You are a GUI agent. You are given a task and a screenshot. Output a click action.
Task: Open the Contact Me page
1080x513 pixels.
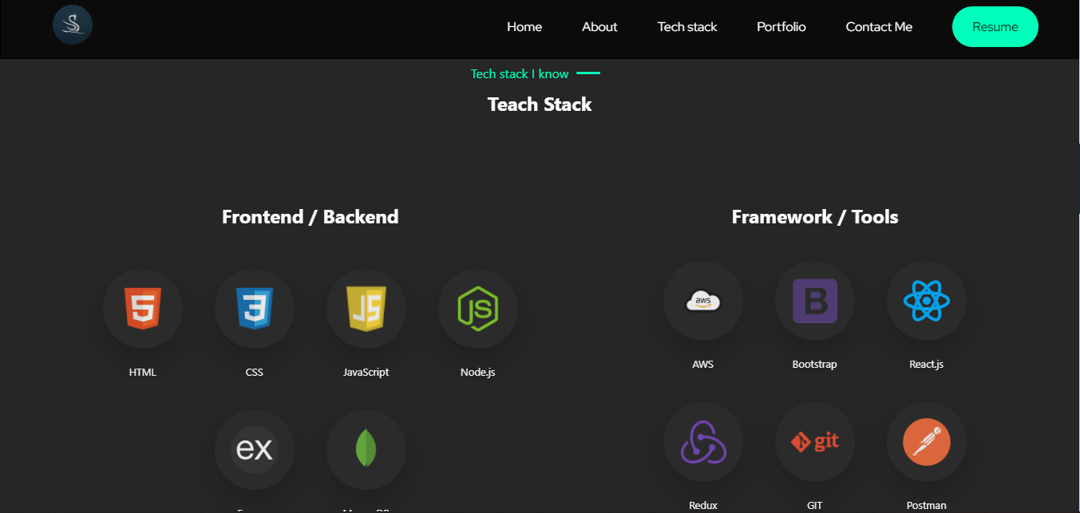[878, 26]
